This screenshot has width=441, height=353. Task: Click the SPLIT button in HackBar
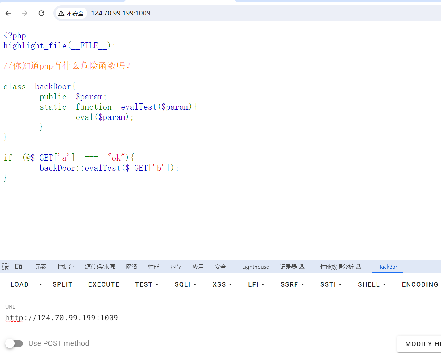click(62, 284)
